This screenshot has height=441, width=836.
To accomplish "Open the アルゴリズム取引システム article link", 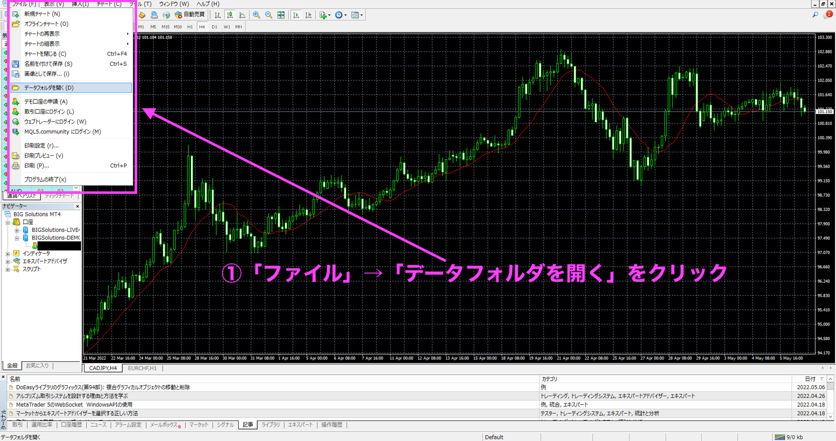I will point(72,396).
